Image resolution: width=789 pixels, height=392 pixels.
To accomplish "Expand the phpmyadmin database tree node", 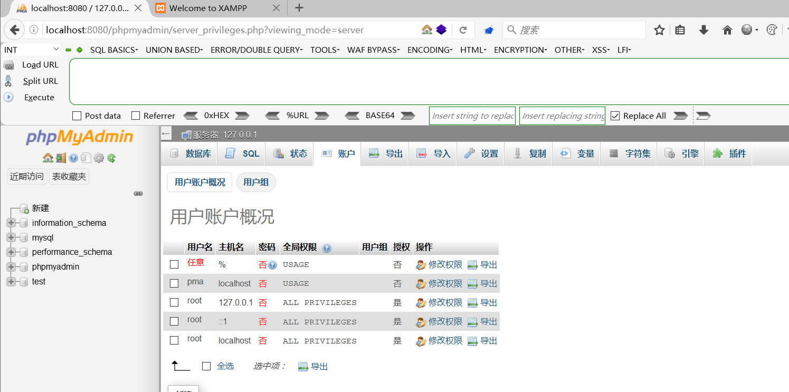I will (x=11, y=266).
